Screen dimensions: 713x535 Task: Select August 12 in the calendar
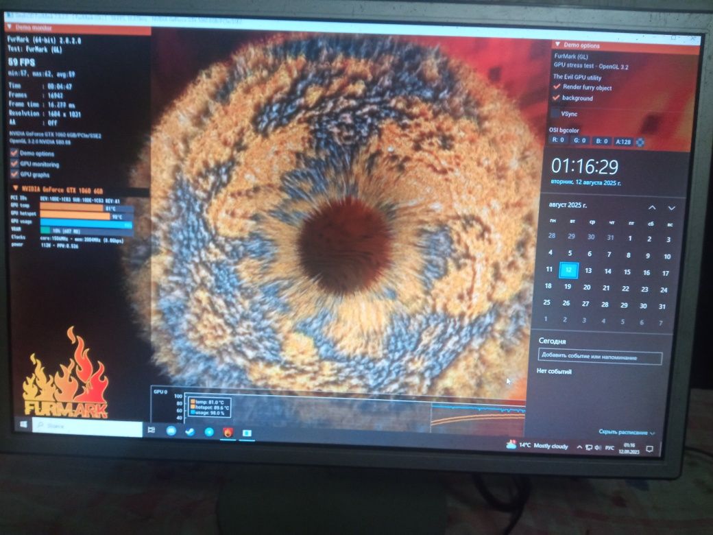pyautogui.click(x=568, y=270)
